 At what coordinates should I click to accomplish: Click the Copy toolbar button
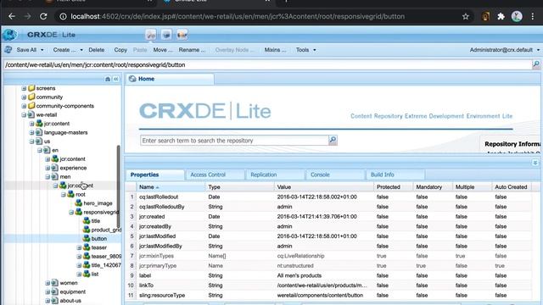(x=120, y=50)
